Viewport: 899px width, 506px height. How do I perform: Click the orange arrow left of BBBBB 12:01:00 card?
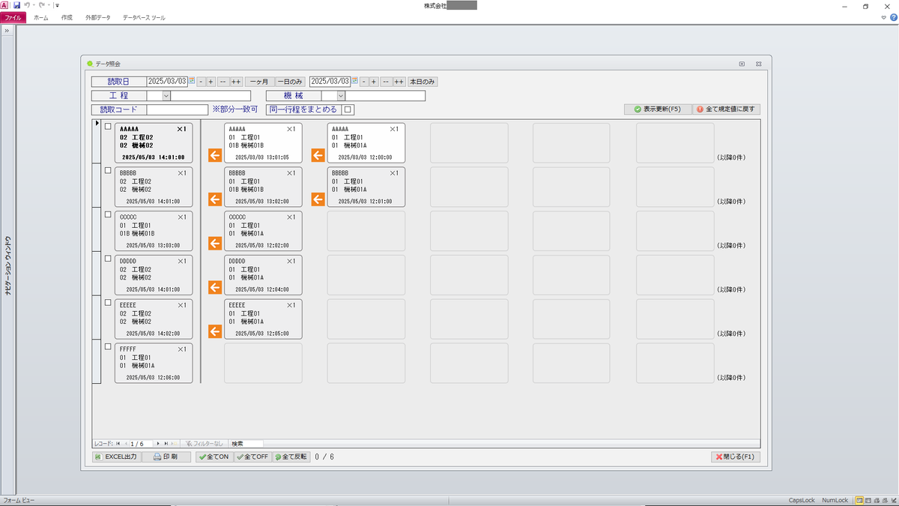(x=318, y=199)
